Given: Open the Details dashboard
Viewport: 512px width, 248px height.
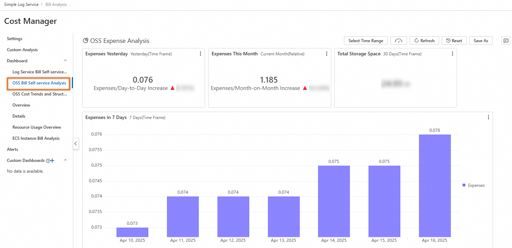Looking at the screenshot, I should [19, 116].
